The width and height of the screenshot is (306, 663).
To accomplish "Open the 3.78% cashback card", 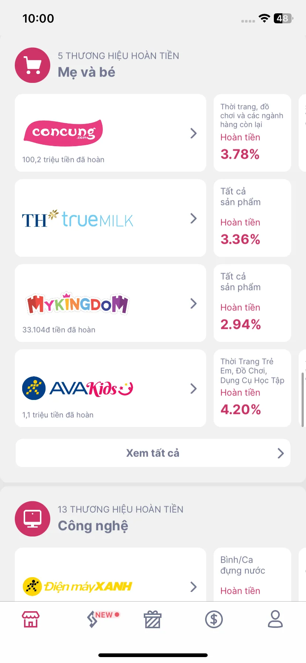I will [252, 133].
